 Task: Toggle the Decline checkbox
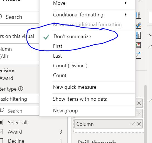tap(1, 141)
